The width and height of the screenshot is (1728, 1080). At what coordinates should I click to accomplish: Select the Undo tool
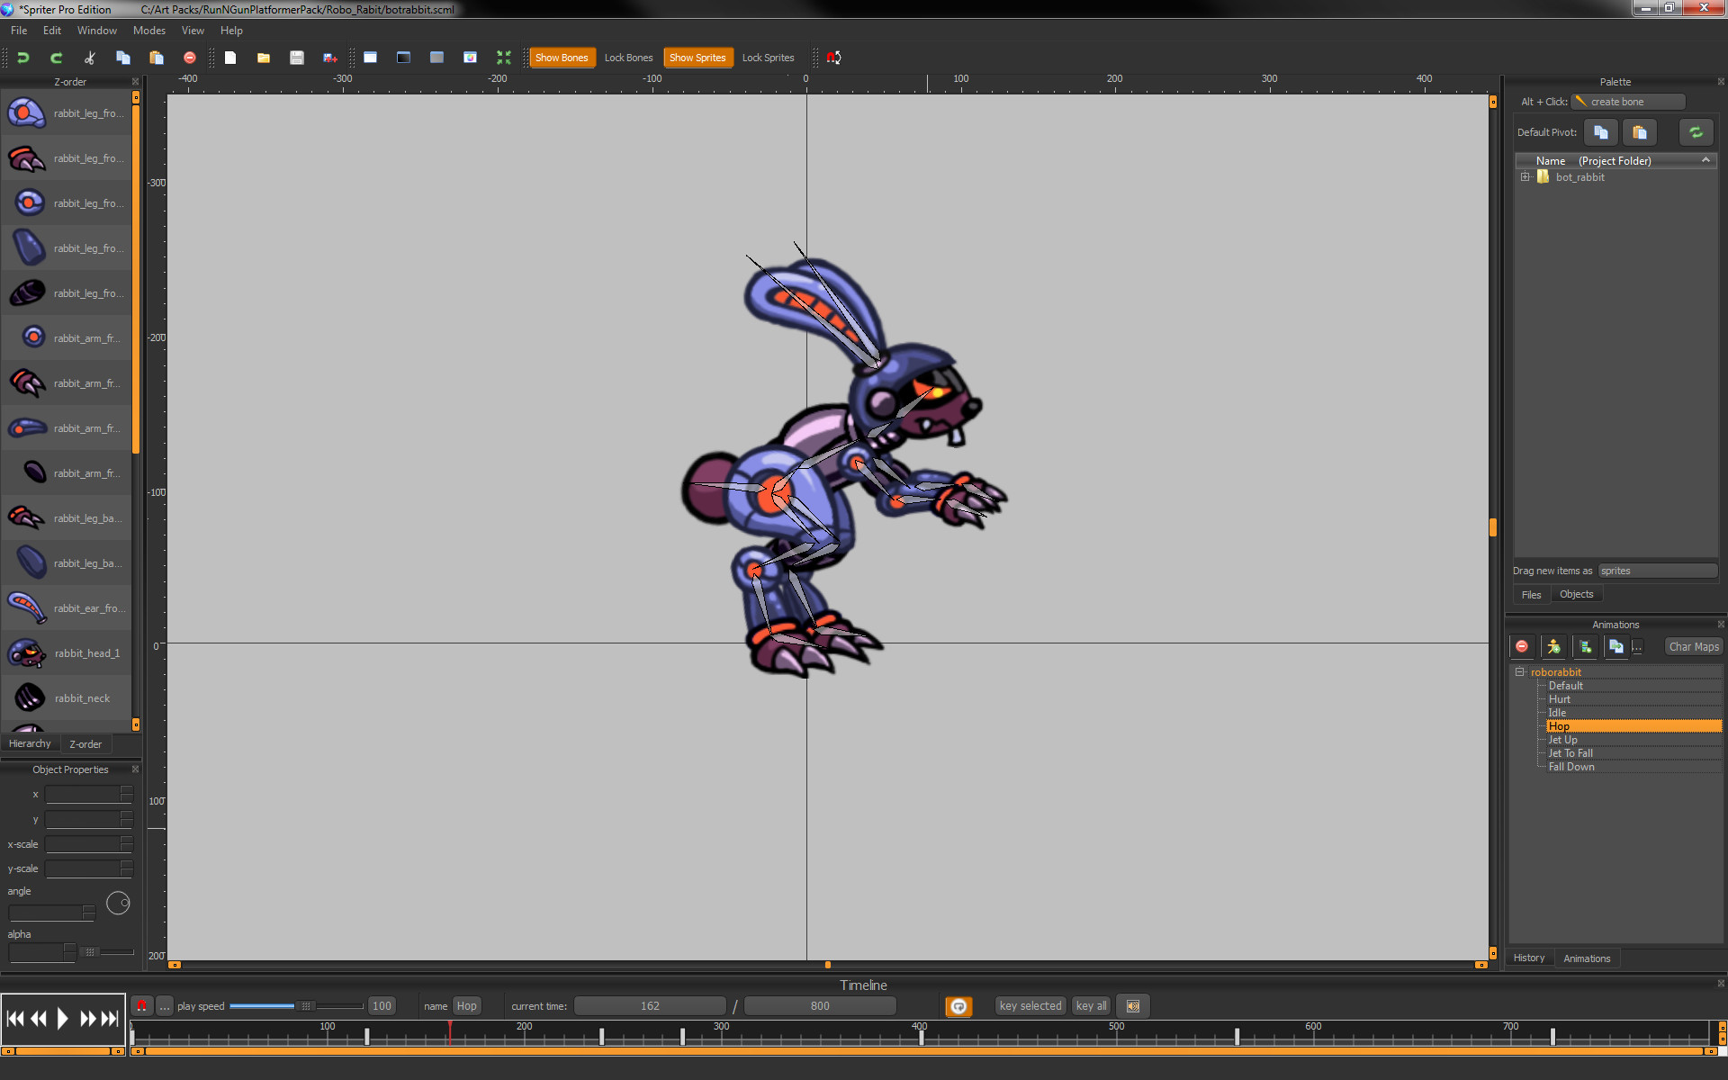23,57
